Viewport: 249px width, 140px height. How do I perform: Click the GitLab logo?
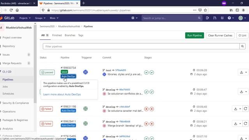pos(7,18)
